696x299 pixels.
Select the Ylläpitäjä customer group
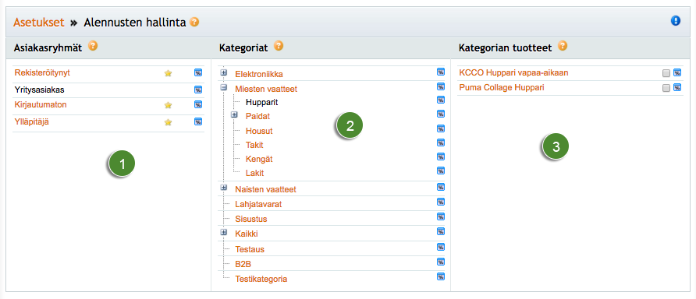tap(31, 121)
